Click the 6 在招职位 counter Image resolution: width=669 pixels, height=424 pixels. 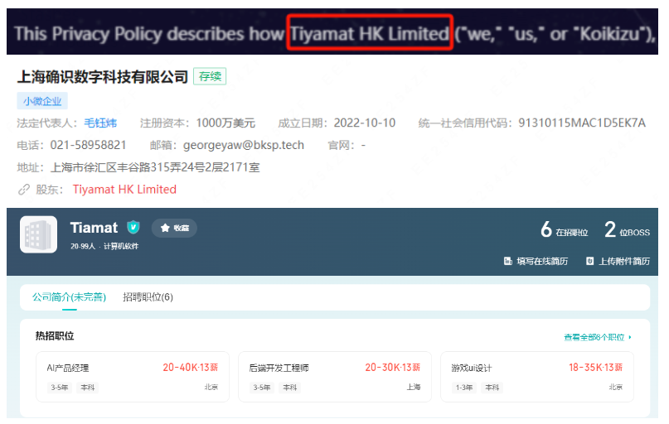565,229
